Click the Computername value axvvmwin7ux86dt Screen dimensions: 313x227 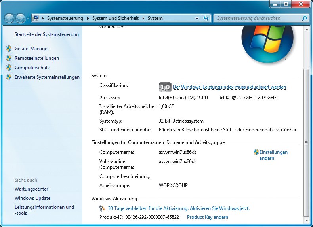[x=177, y=152]
